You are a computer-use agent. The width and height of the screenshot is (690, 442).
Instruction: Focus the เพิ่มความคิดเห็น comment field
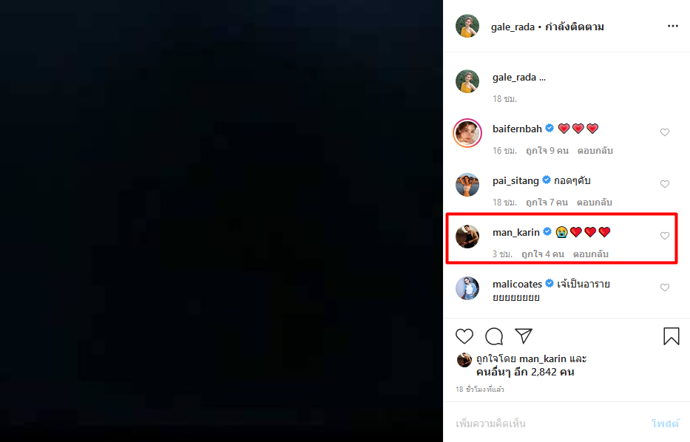550,424
